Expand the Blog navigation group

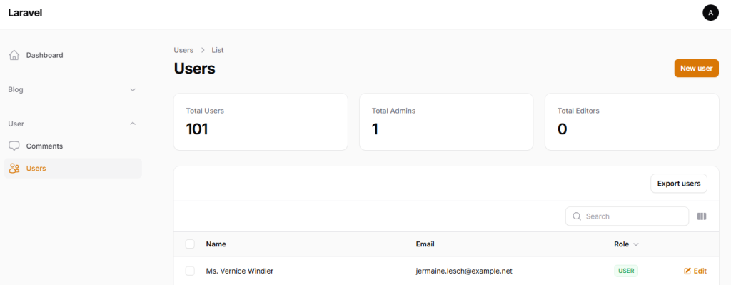[x=73, y=89]
